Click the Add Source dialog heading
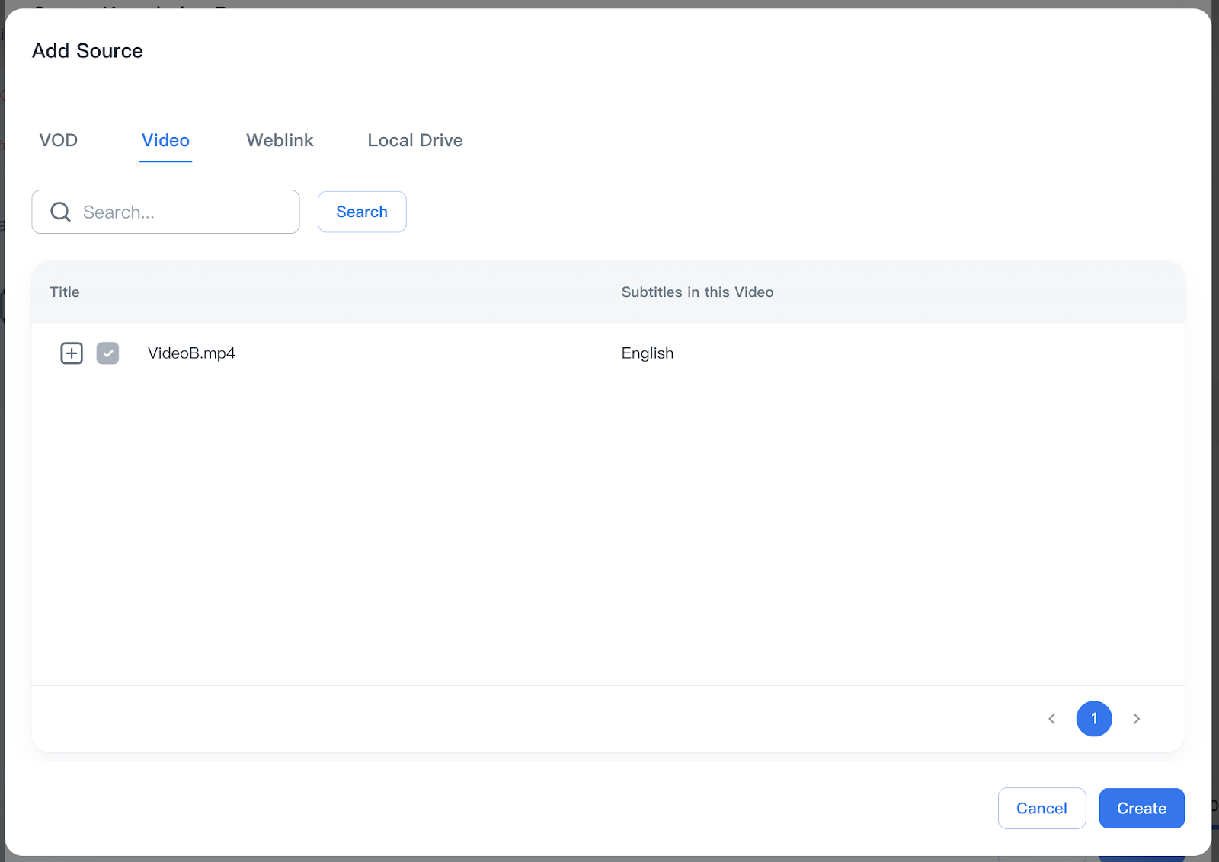Image resolution: width=1219 pixels, height=862 pixels. tap(87, 50)
